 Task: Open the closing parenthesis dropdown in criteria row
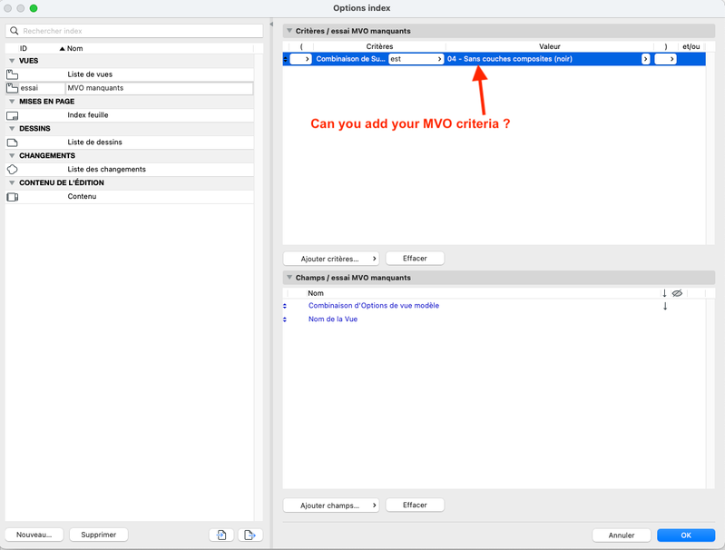click(x=665, y=59)
